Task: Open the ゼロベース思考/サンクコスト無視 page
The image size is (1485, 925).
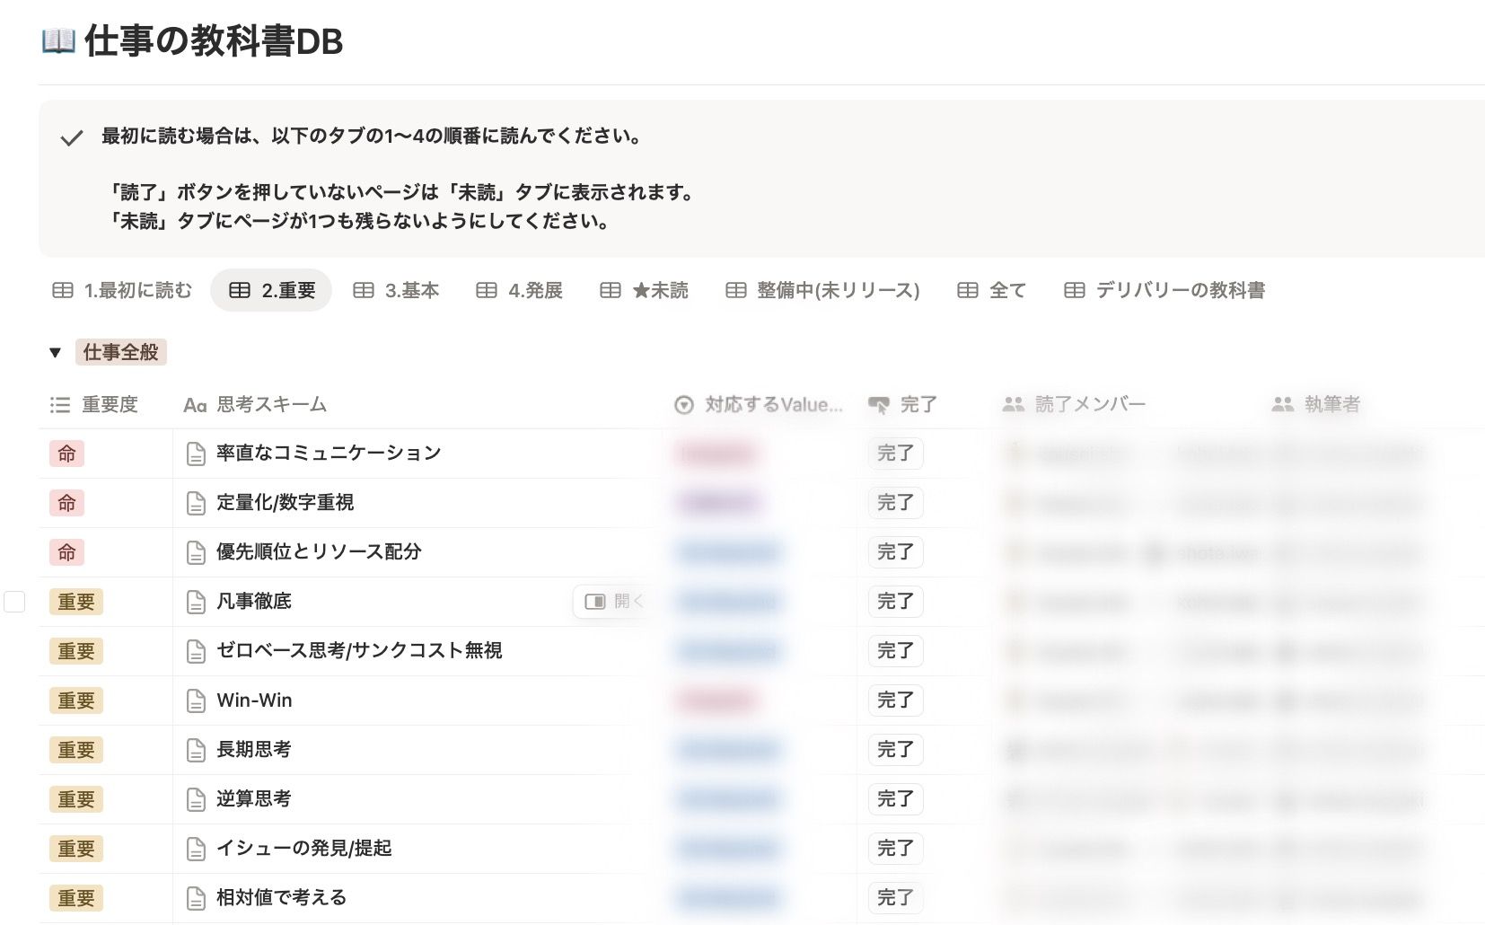Action: [358, 651]
